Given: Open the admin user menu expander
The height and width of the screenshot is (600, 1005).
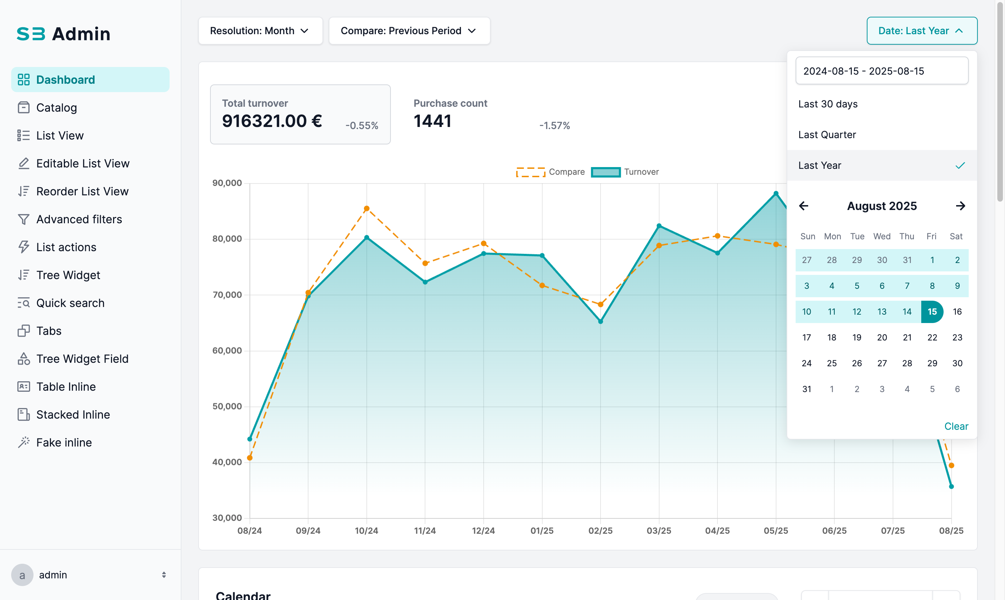Looking at the screenshot, I should point(164,575).
